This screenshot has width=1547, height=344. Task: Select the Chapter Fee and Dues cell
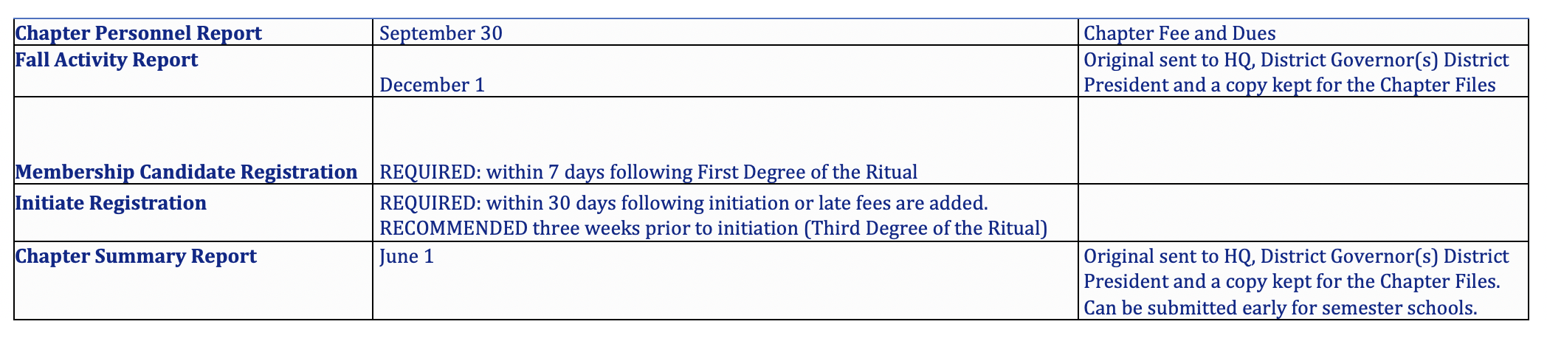(x=1303, y=32)
